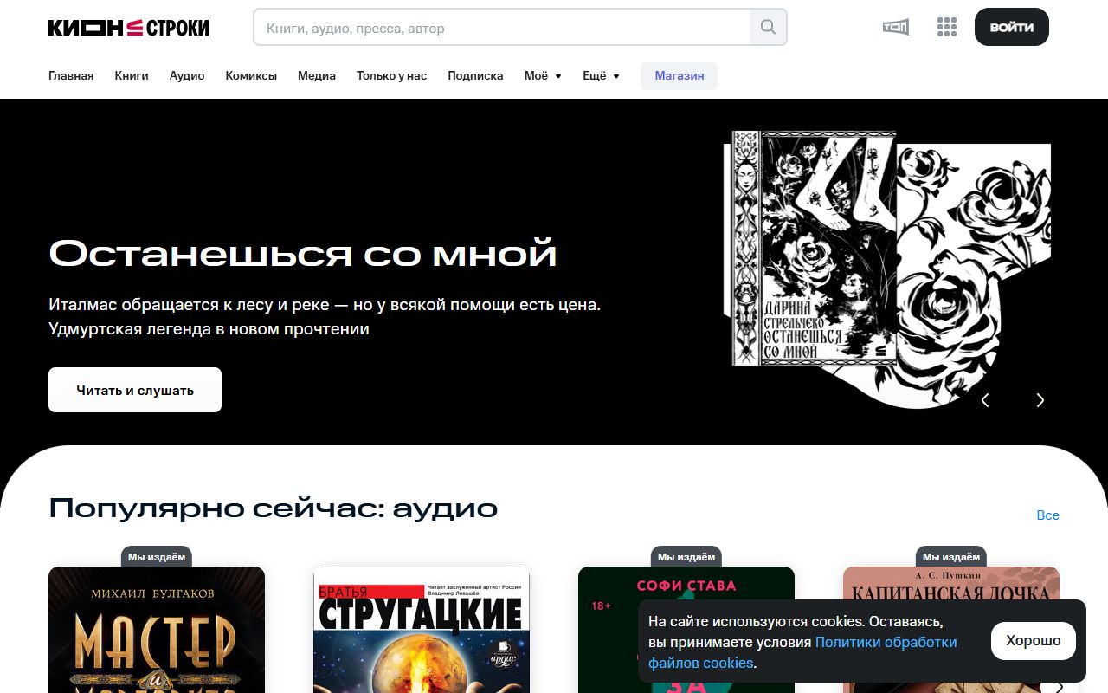Focus the search input field
Screen dimensions: 1108x693
[x=501, y=27]
